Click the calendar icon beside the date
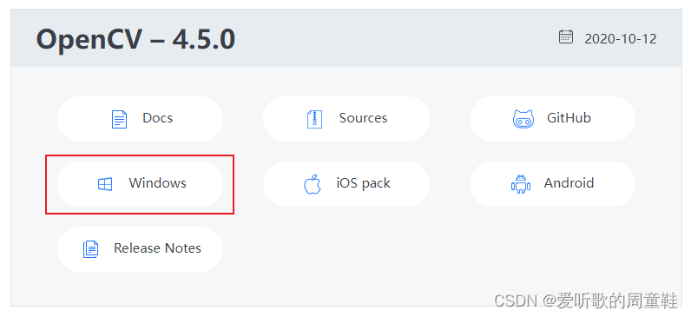 pos(566,36)
